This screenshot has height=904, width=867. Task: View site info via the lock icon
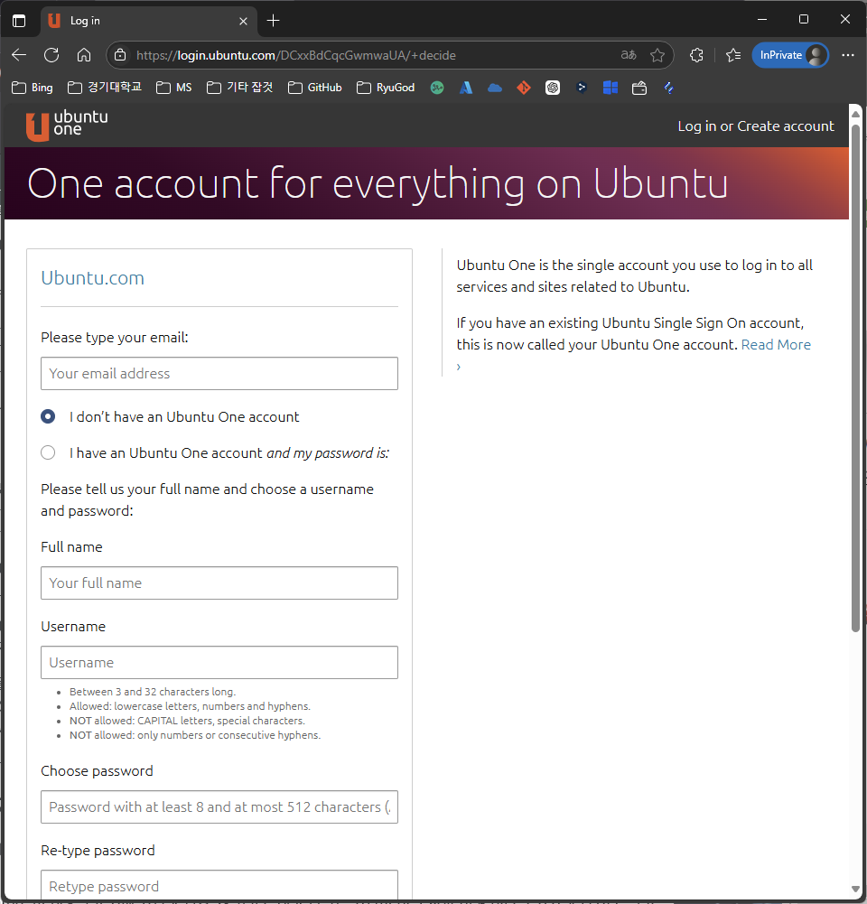tap(120, 55)
